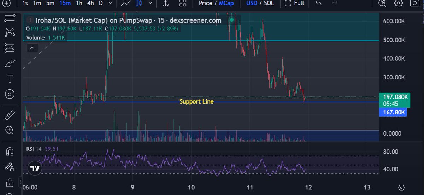Screen dimensions: 424x195
Task: Switch to 1s timeframe
Action: click(x=25, y=3)
